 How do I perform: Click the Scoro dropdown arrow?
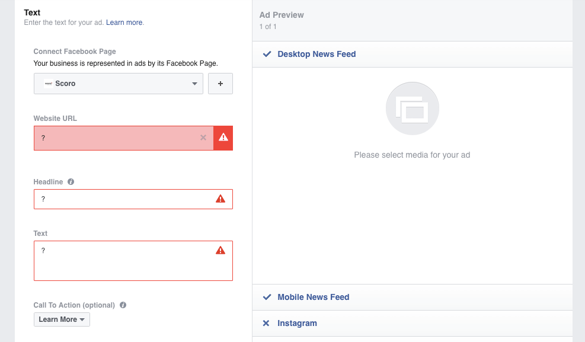tap(194, 84)
